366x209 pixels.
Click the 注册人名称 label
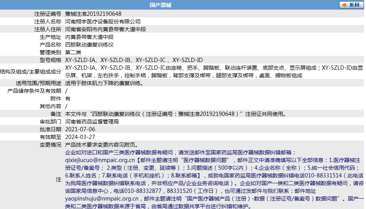click(48, 22)
